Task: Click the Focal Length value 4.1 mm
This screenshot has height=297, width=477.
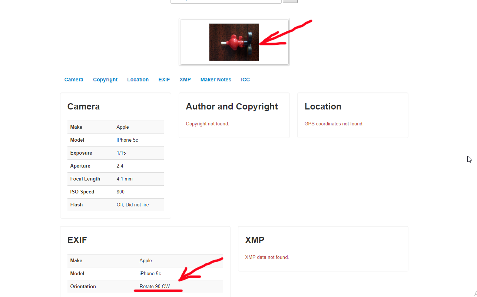Action: 125,179
